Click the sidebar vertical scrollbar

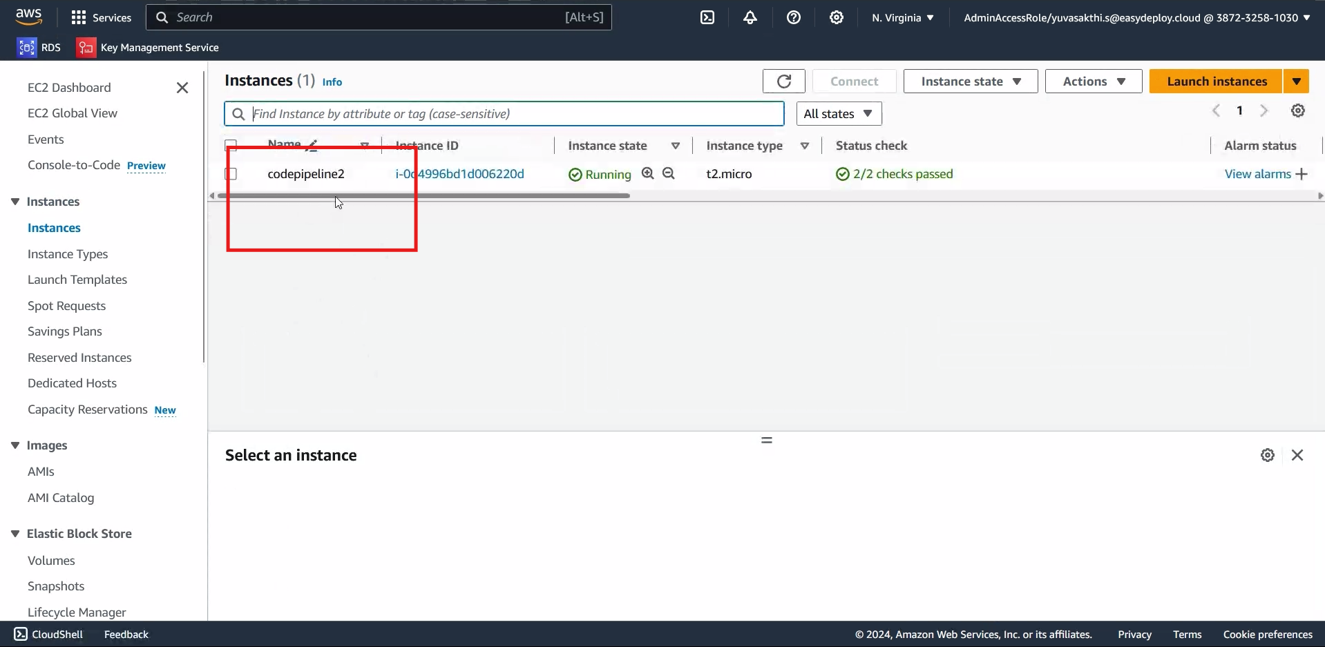(203, 216)
